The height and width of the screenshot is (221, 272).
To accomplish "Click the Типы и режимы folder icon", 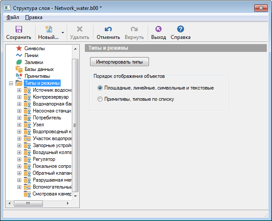I will click(19, 83).
